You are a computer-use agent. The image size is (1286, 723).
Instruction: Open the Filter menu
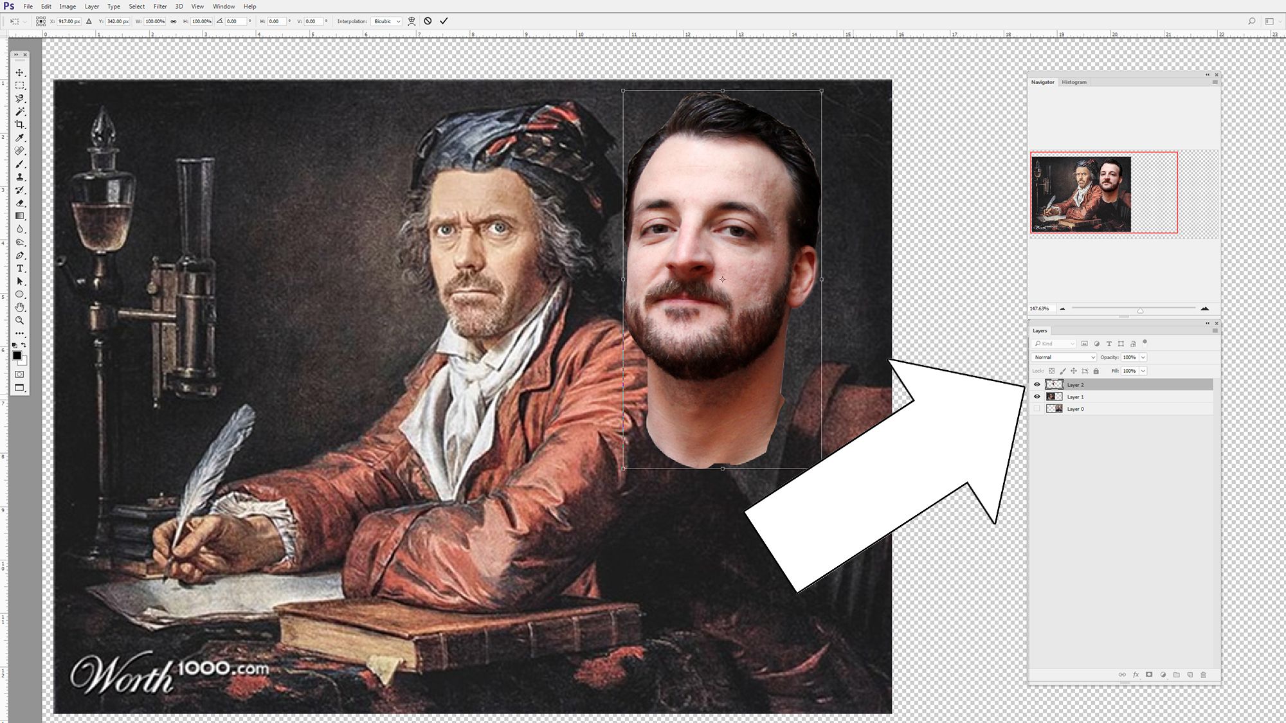[x=160, y=6]
